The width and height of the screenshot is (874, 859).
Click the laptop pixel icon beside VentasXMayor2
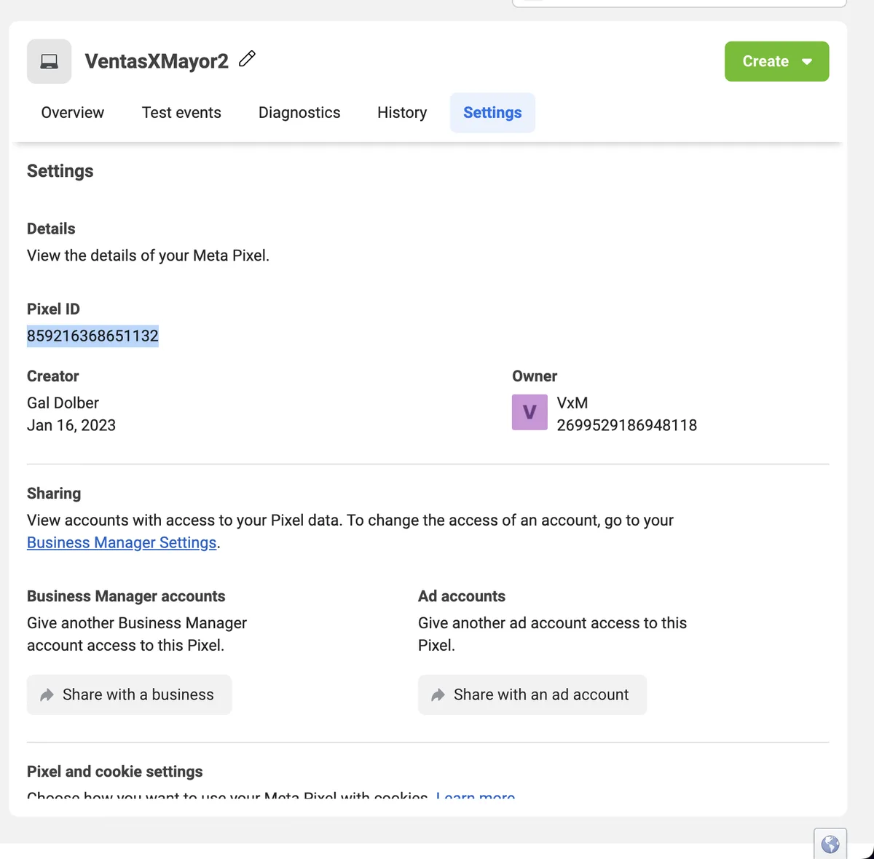(x=49, y=62)
